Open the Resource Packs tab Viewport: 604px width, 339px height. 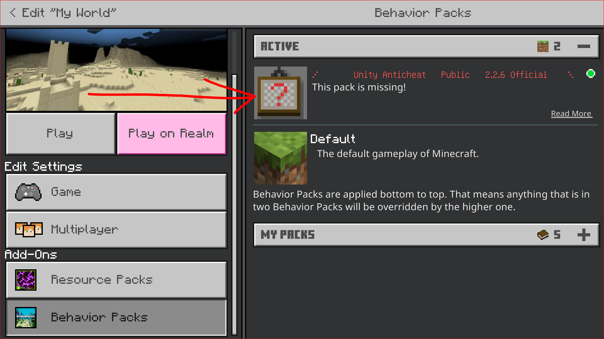(x=116, y=280)
